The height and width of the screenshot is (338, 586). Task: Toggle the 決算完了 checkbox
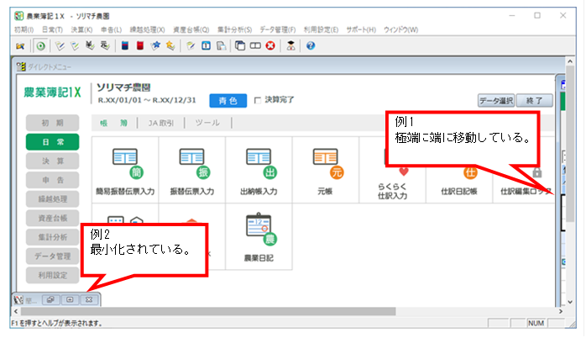pyautogui.click(x=258, y=100)
